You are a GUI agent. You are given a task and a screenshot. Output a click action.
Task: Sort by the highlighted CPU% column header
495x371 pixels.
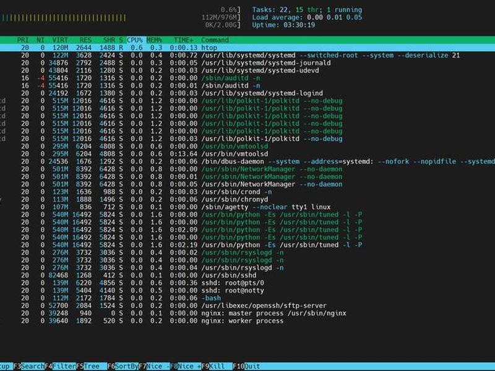click(x=135, y=40)
